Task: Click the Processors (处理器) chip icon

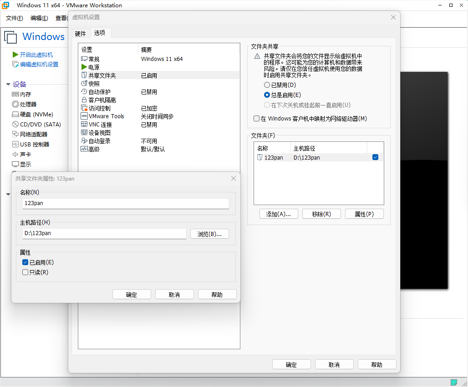Action: coord(15,104)
